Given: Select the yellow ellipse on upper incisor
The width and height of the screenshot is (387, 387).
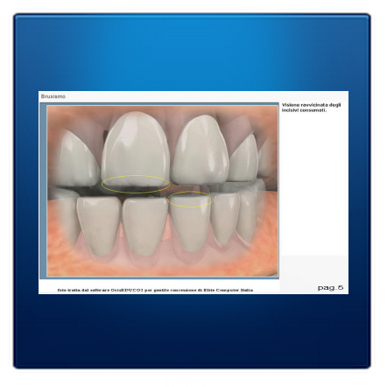Looking at the screenshot, I should (x=136, y=184).
